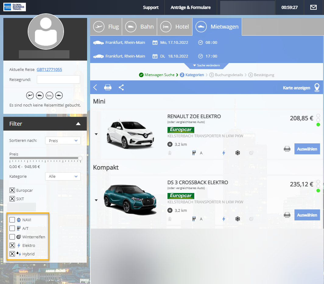Click the electric bolt icon on Renault Zoe
Image resolution: width=324 pixels, height=284 pixels.
224,153
